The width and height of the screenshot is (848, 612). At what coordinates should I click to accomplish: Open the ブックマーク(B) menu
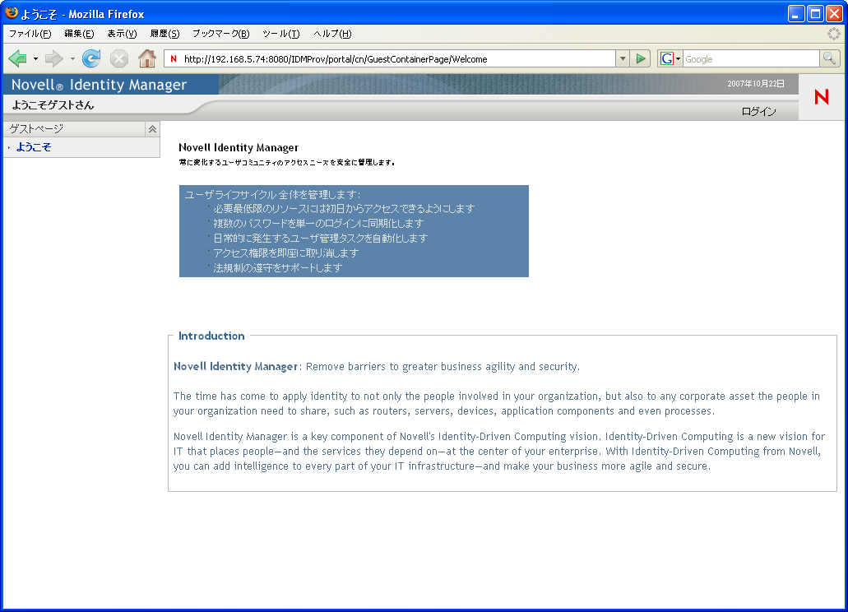pos(220,34)
